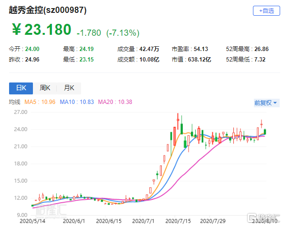Click the 9.00 y-axis label
283x226 pixels.
(x=22, y=215)
